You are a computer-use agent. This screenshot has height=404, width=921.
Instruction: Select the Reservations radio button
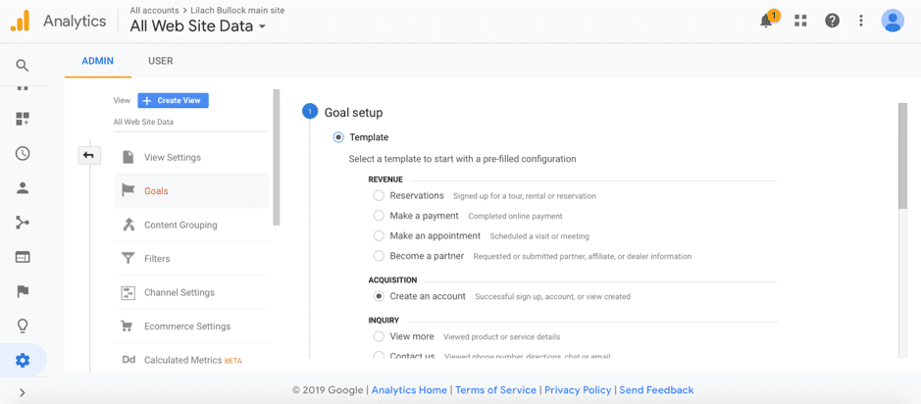pyautogui.click(x=379, y=196)
